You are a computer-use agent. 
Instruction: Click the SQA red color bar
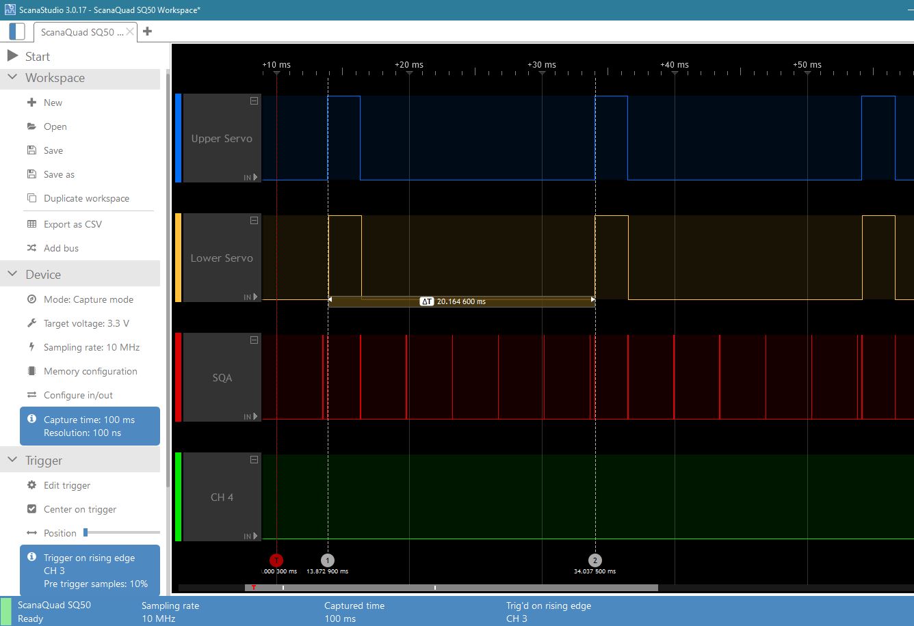[x=179, y=377]
